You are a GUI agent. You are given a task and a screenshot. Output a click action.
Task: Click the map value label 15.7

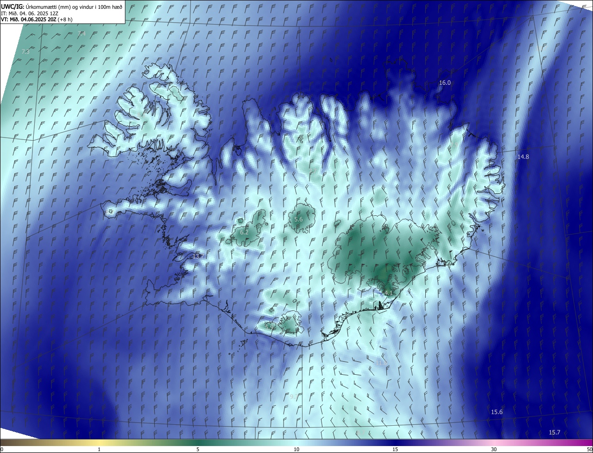pyautogui.click(x=555, y=432)
